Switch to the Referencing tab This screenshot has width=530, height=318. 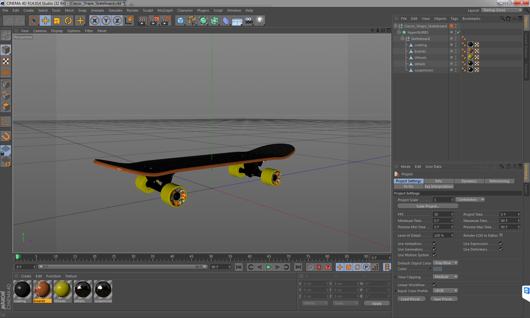(x=499, y=181)
